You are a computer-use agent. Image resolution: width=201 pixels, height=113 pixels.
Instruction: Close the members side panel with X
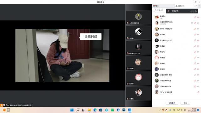pos(196,6)
